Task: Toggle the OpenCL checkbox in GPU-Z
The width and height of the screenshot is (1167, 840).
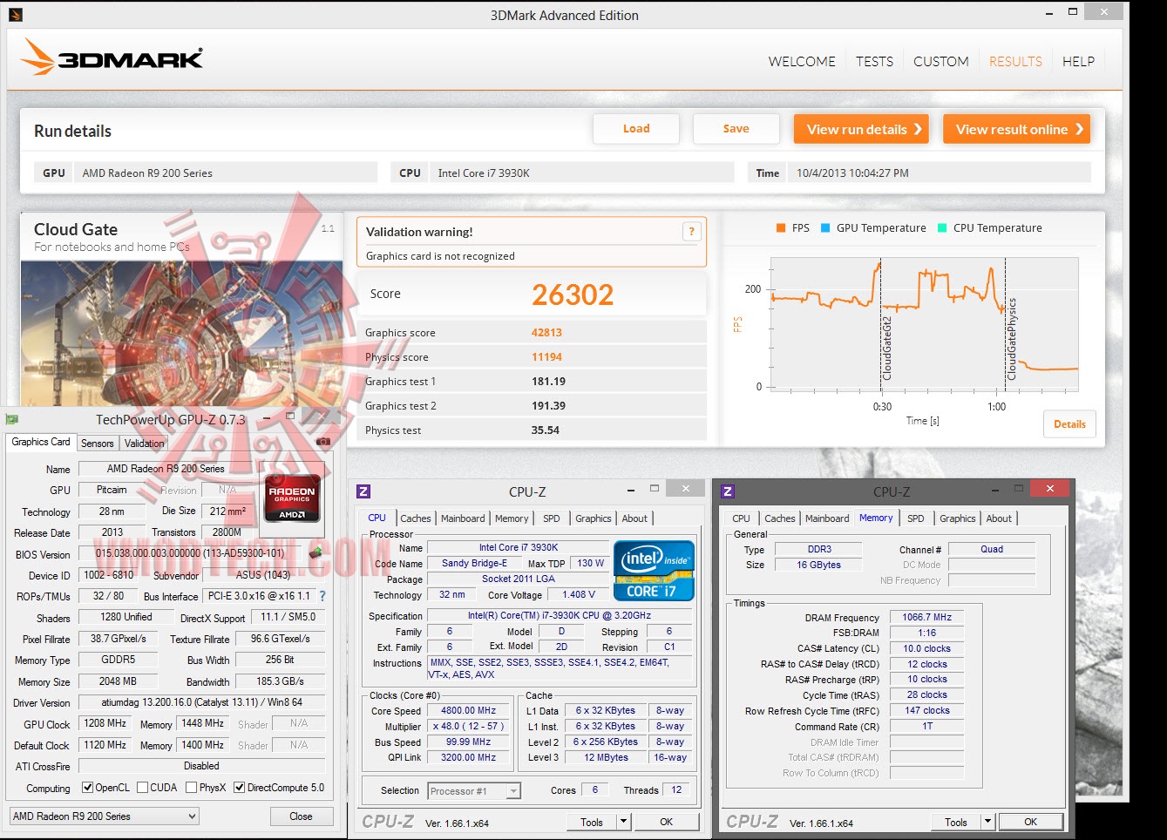Action: (x=87, y=788)
